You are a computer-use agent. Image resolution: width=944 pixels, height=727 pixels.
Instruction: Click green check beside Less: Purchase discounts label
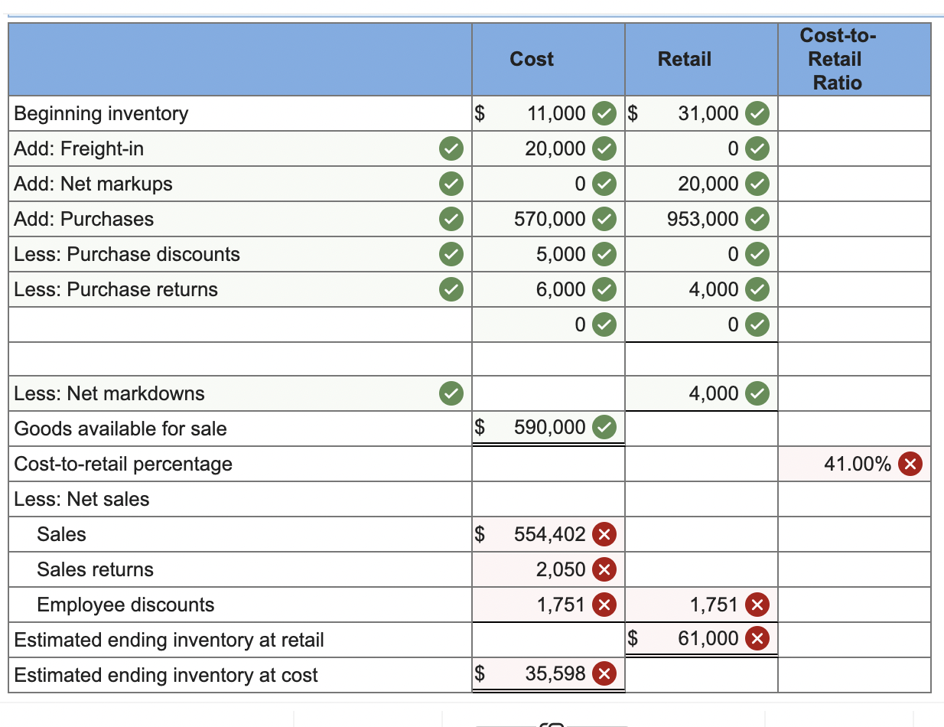[452, 254]
